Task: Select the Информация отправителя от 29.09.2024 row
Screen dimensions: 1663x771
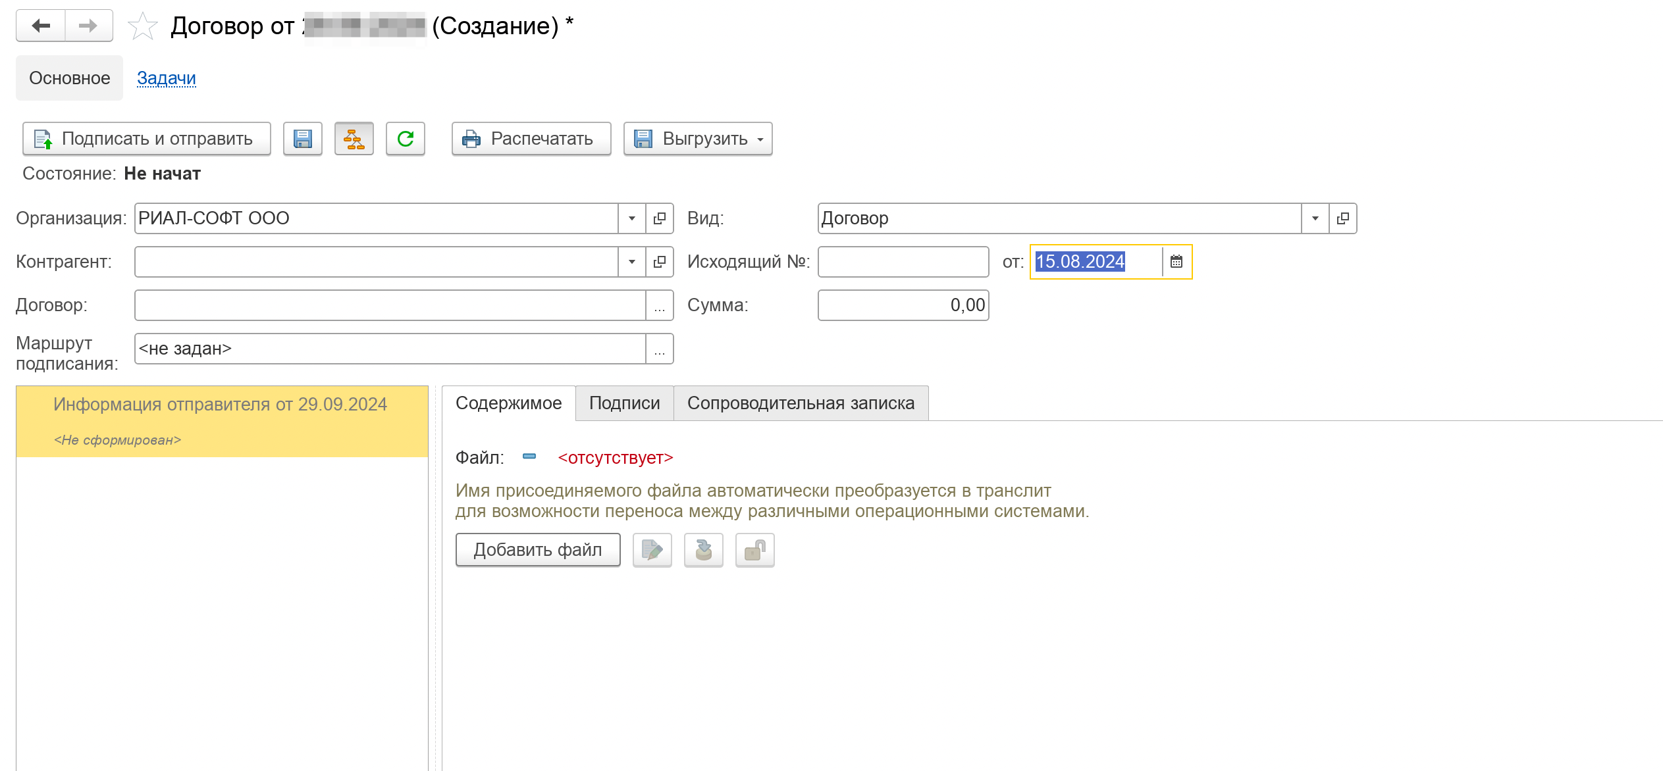Action: pos(223,422)
